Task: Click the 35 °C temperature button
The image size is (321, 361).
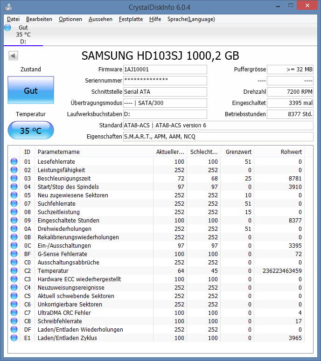Action: [31, 130]
